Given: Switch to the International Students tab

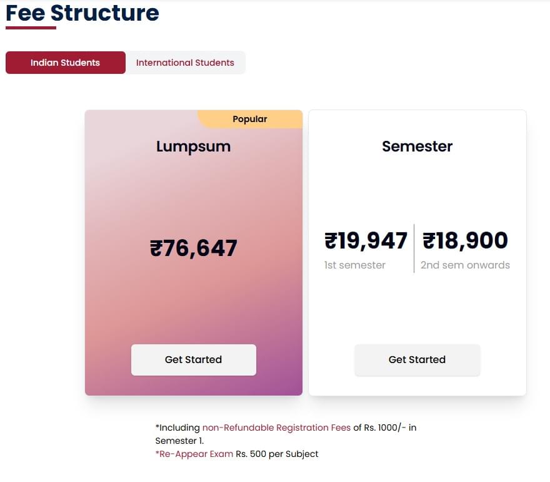Looking at the screenshot, I should (x=185, y=63).
